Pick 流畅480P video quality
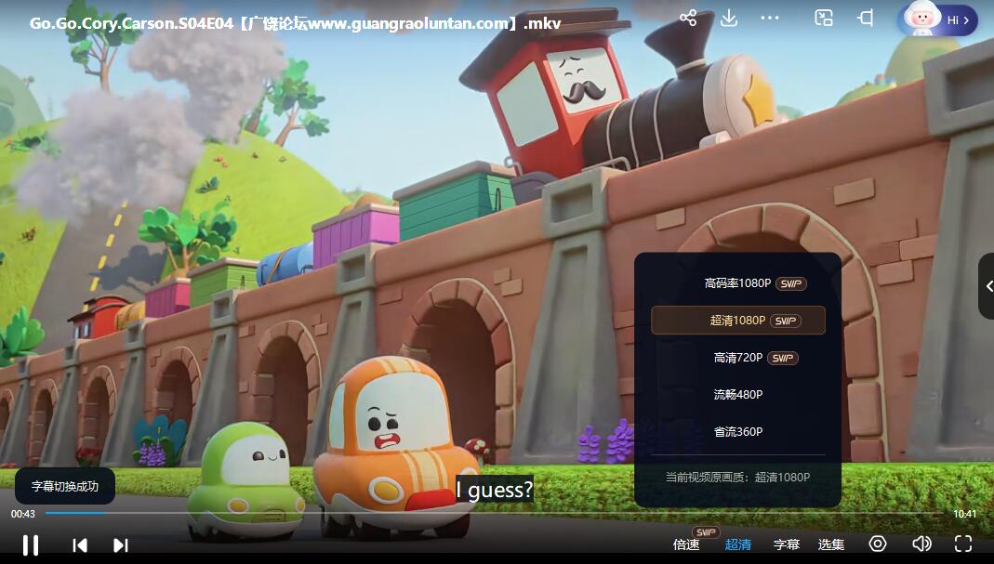994x564 pixels. click(738, 395)
